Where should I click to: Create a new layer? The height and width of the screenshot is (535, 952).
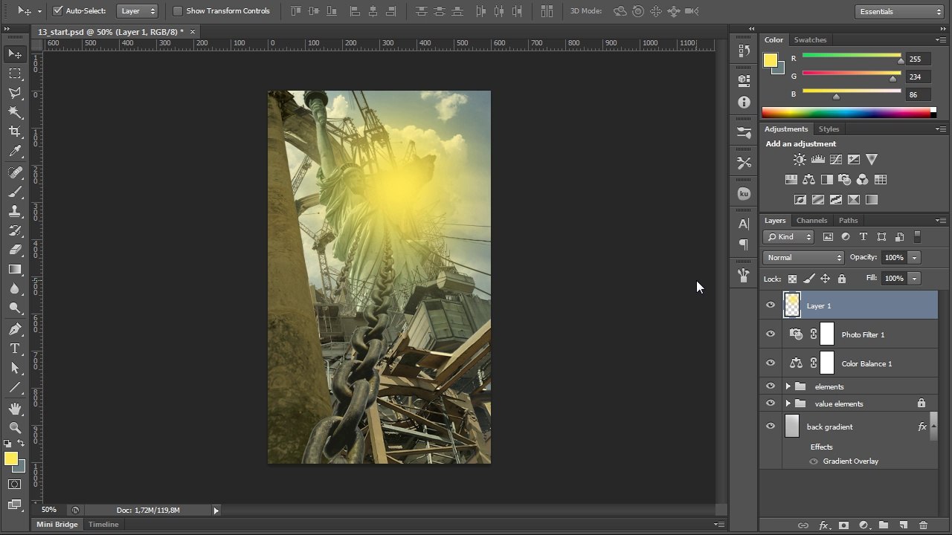(904, 525)
